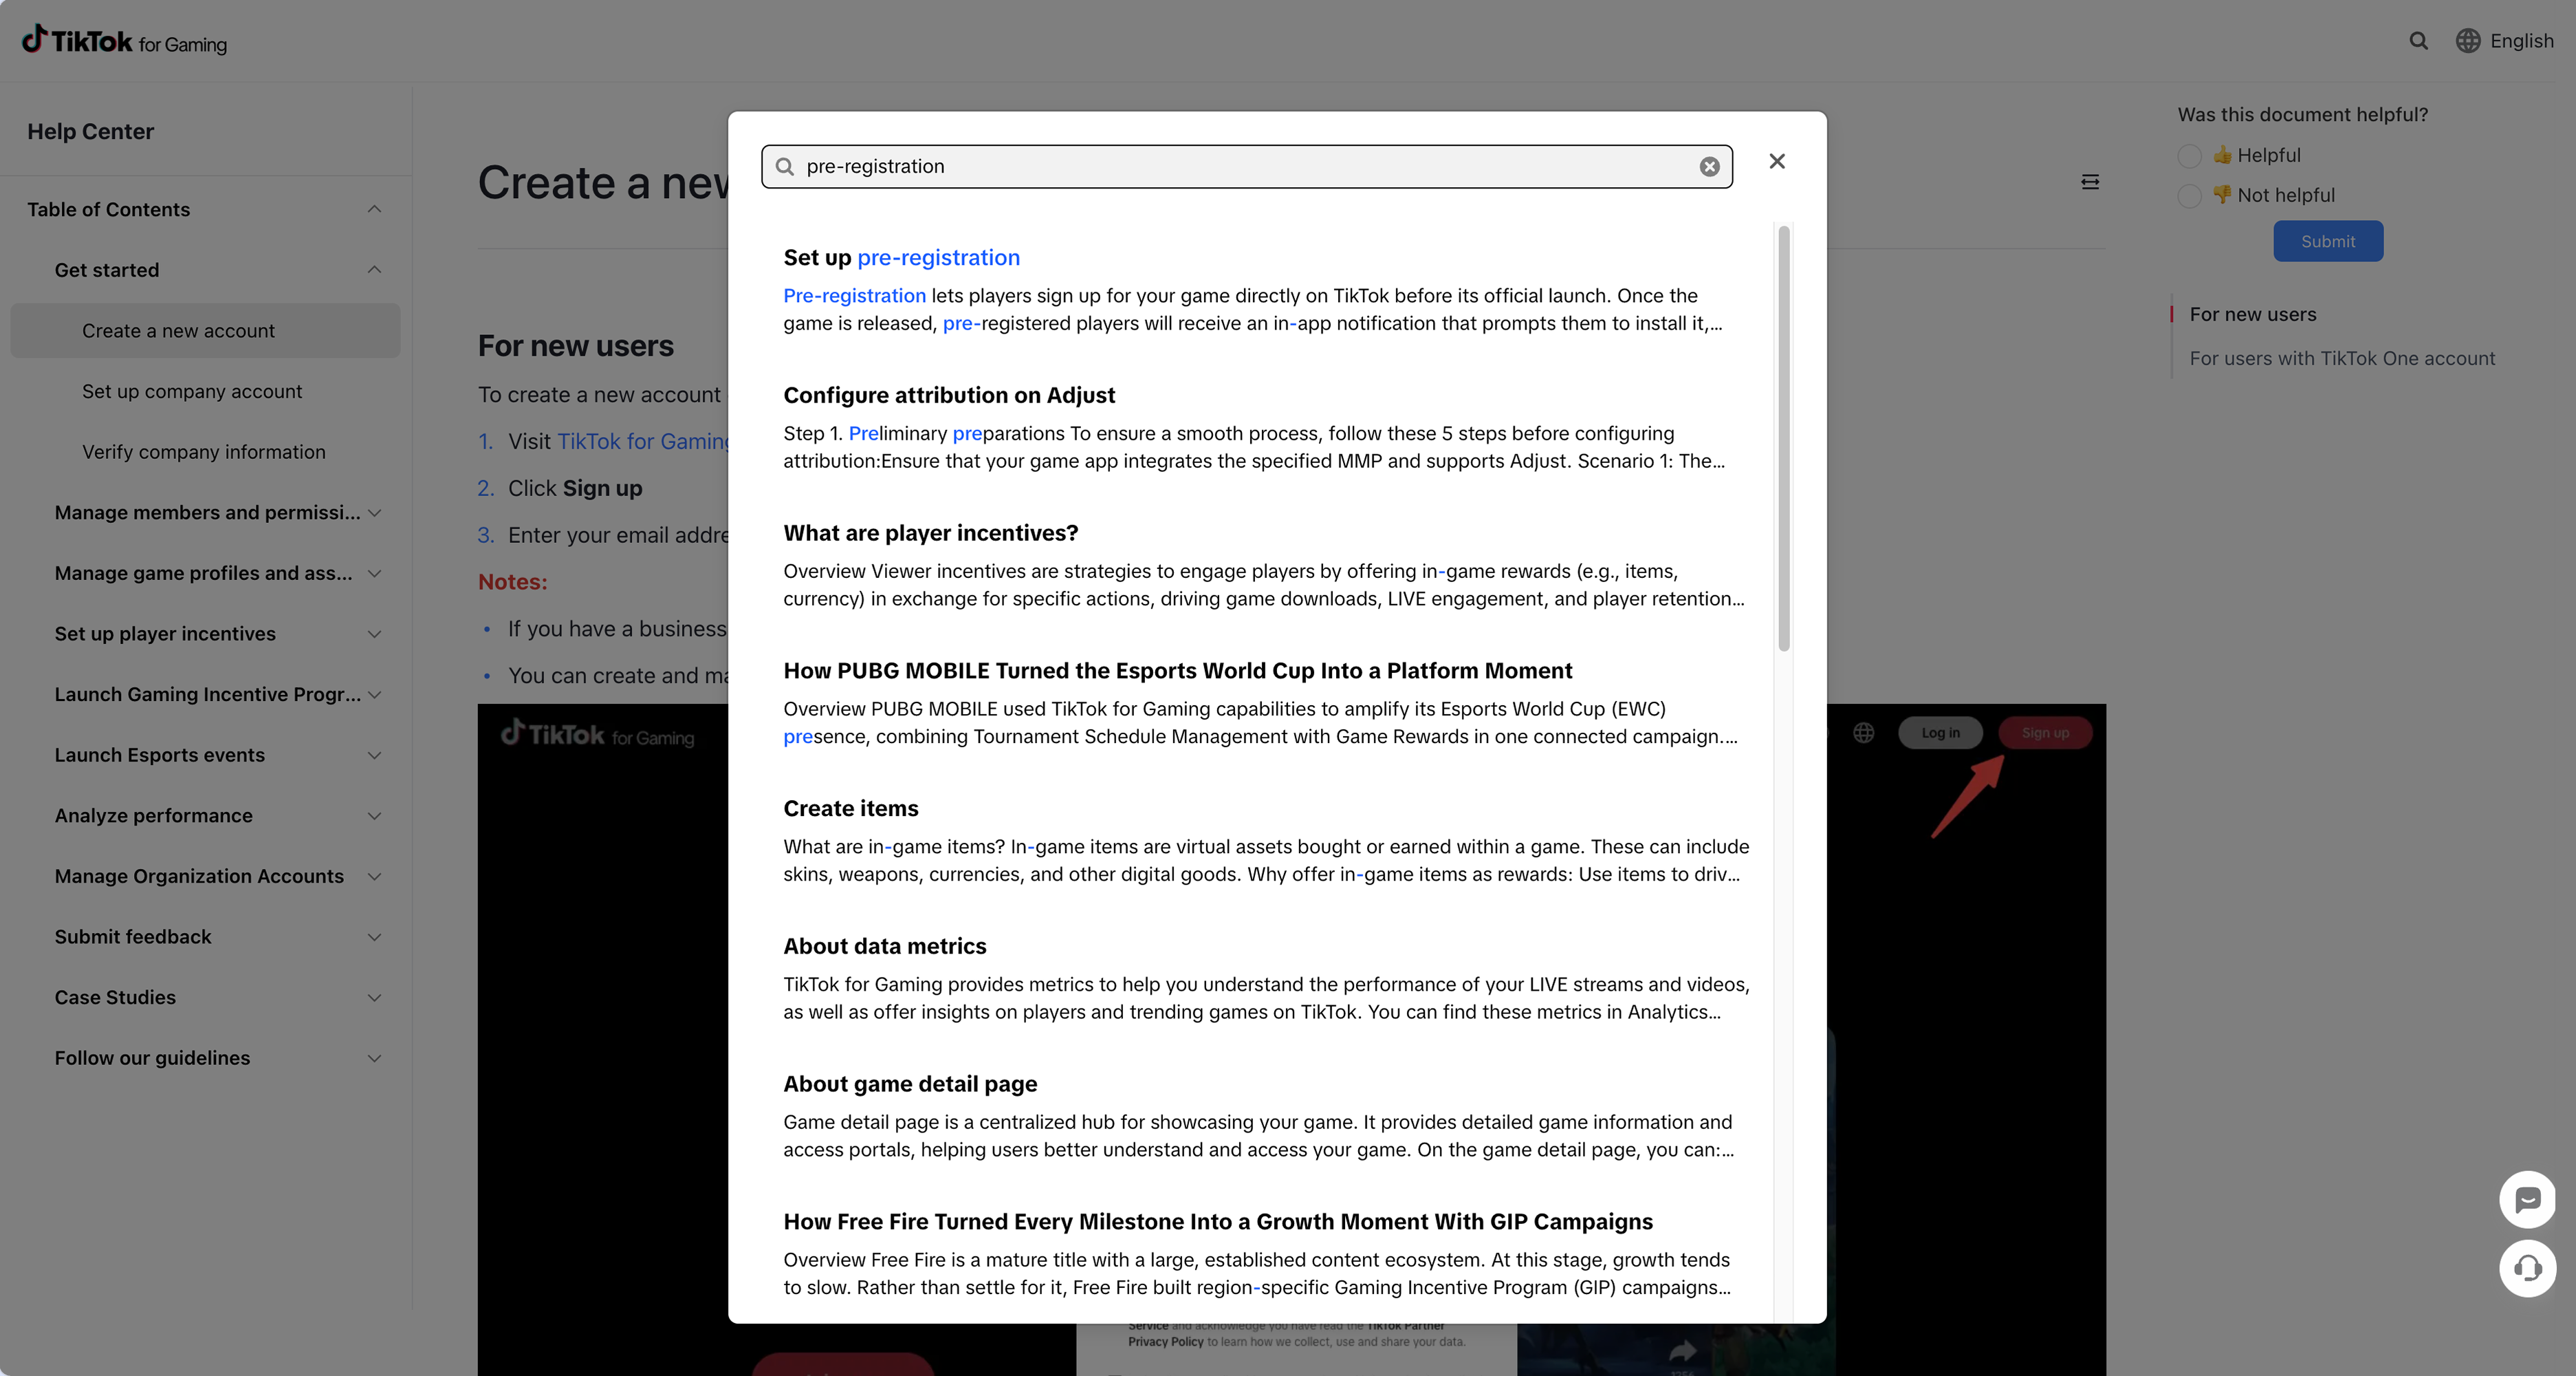Click the globe language icon
This screenshot has height=1376, width=2576.
click(2468, 41)
